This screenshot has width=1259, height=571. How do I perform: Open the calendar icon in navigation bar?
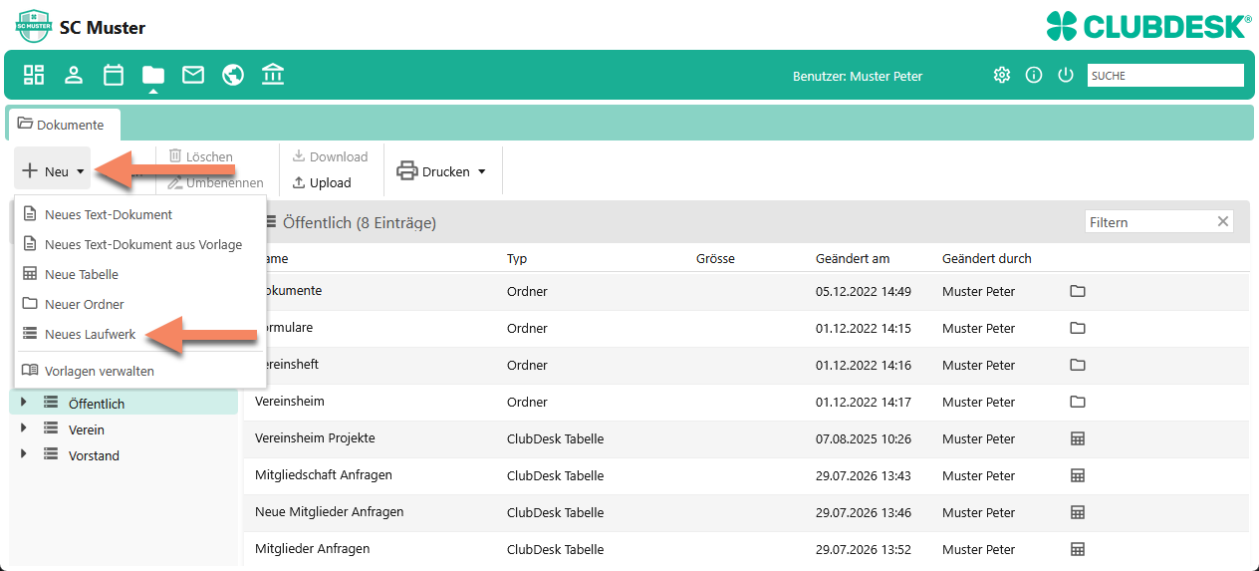click(x=114, y=75)
